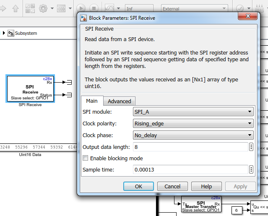
Task: Select the SPI Master Transfer block
Action: [x=201, y=204]
